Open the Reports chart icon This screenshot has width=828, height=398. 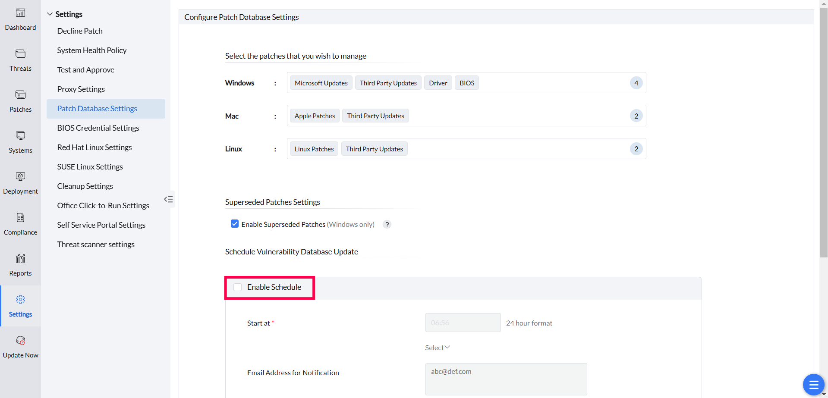20,259
